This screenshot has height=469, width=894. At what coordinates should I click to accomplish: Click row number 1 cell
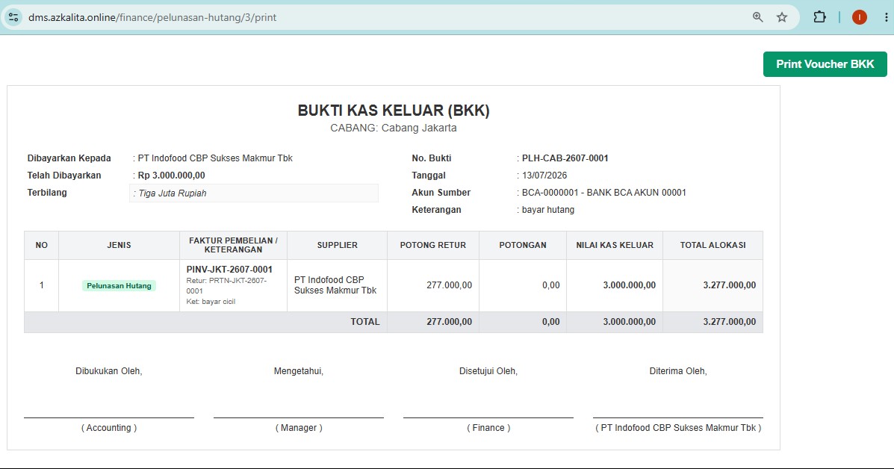(x=42, y=285)
